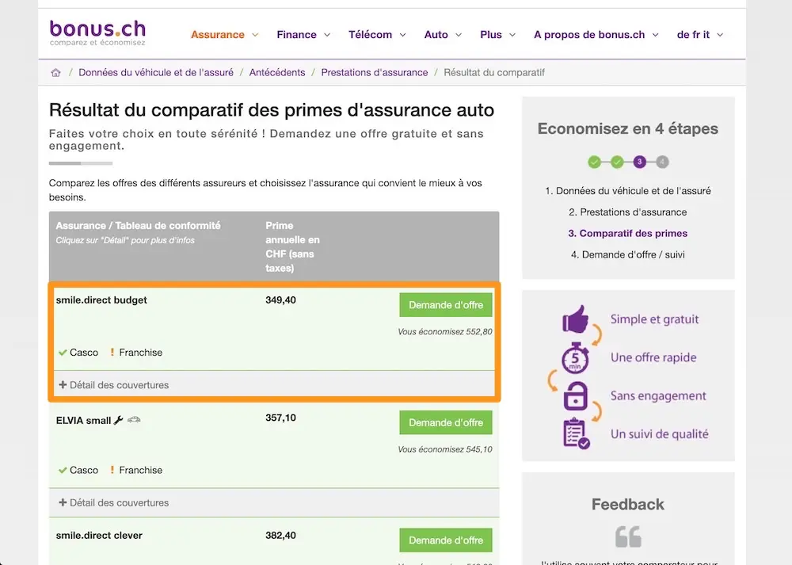Click chevron beside Assurance
Viewport: 792px width, 565px height.
(255, 35)
